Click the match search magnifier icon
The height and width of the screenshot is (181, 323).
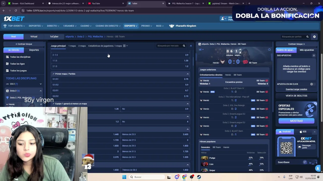pos(307,37)
